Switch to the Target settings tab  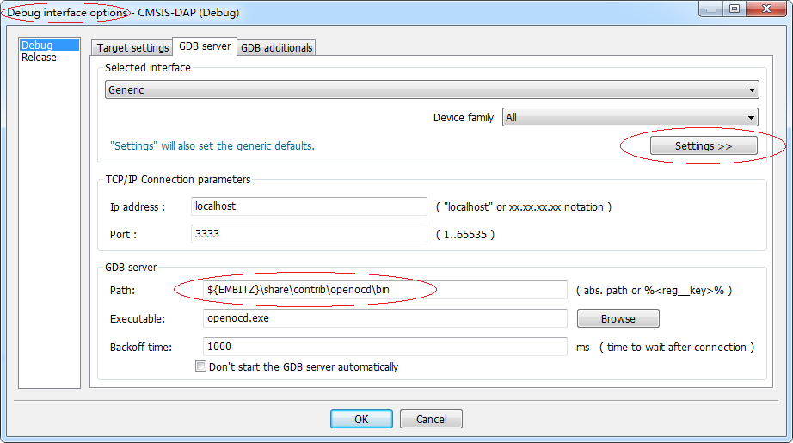pyautogui.click(x=132, y=47)
